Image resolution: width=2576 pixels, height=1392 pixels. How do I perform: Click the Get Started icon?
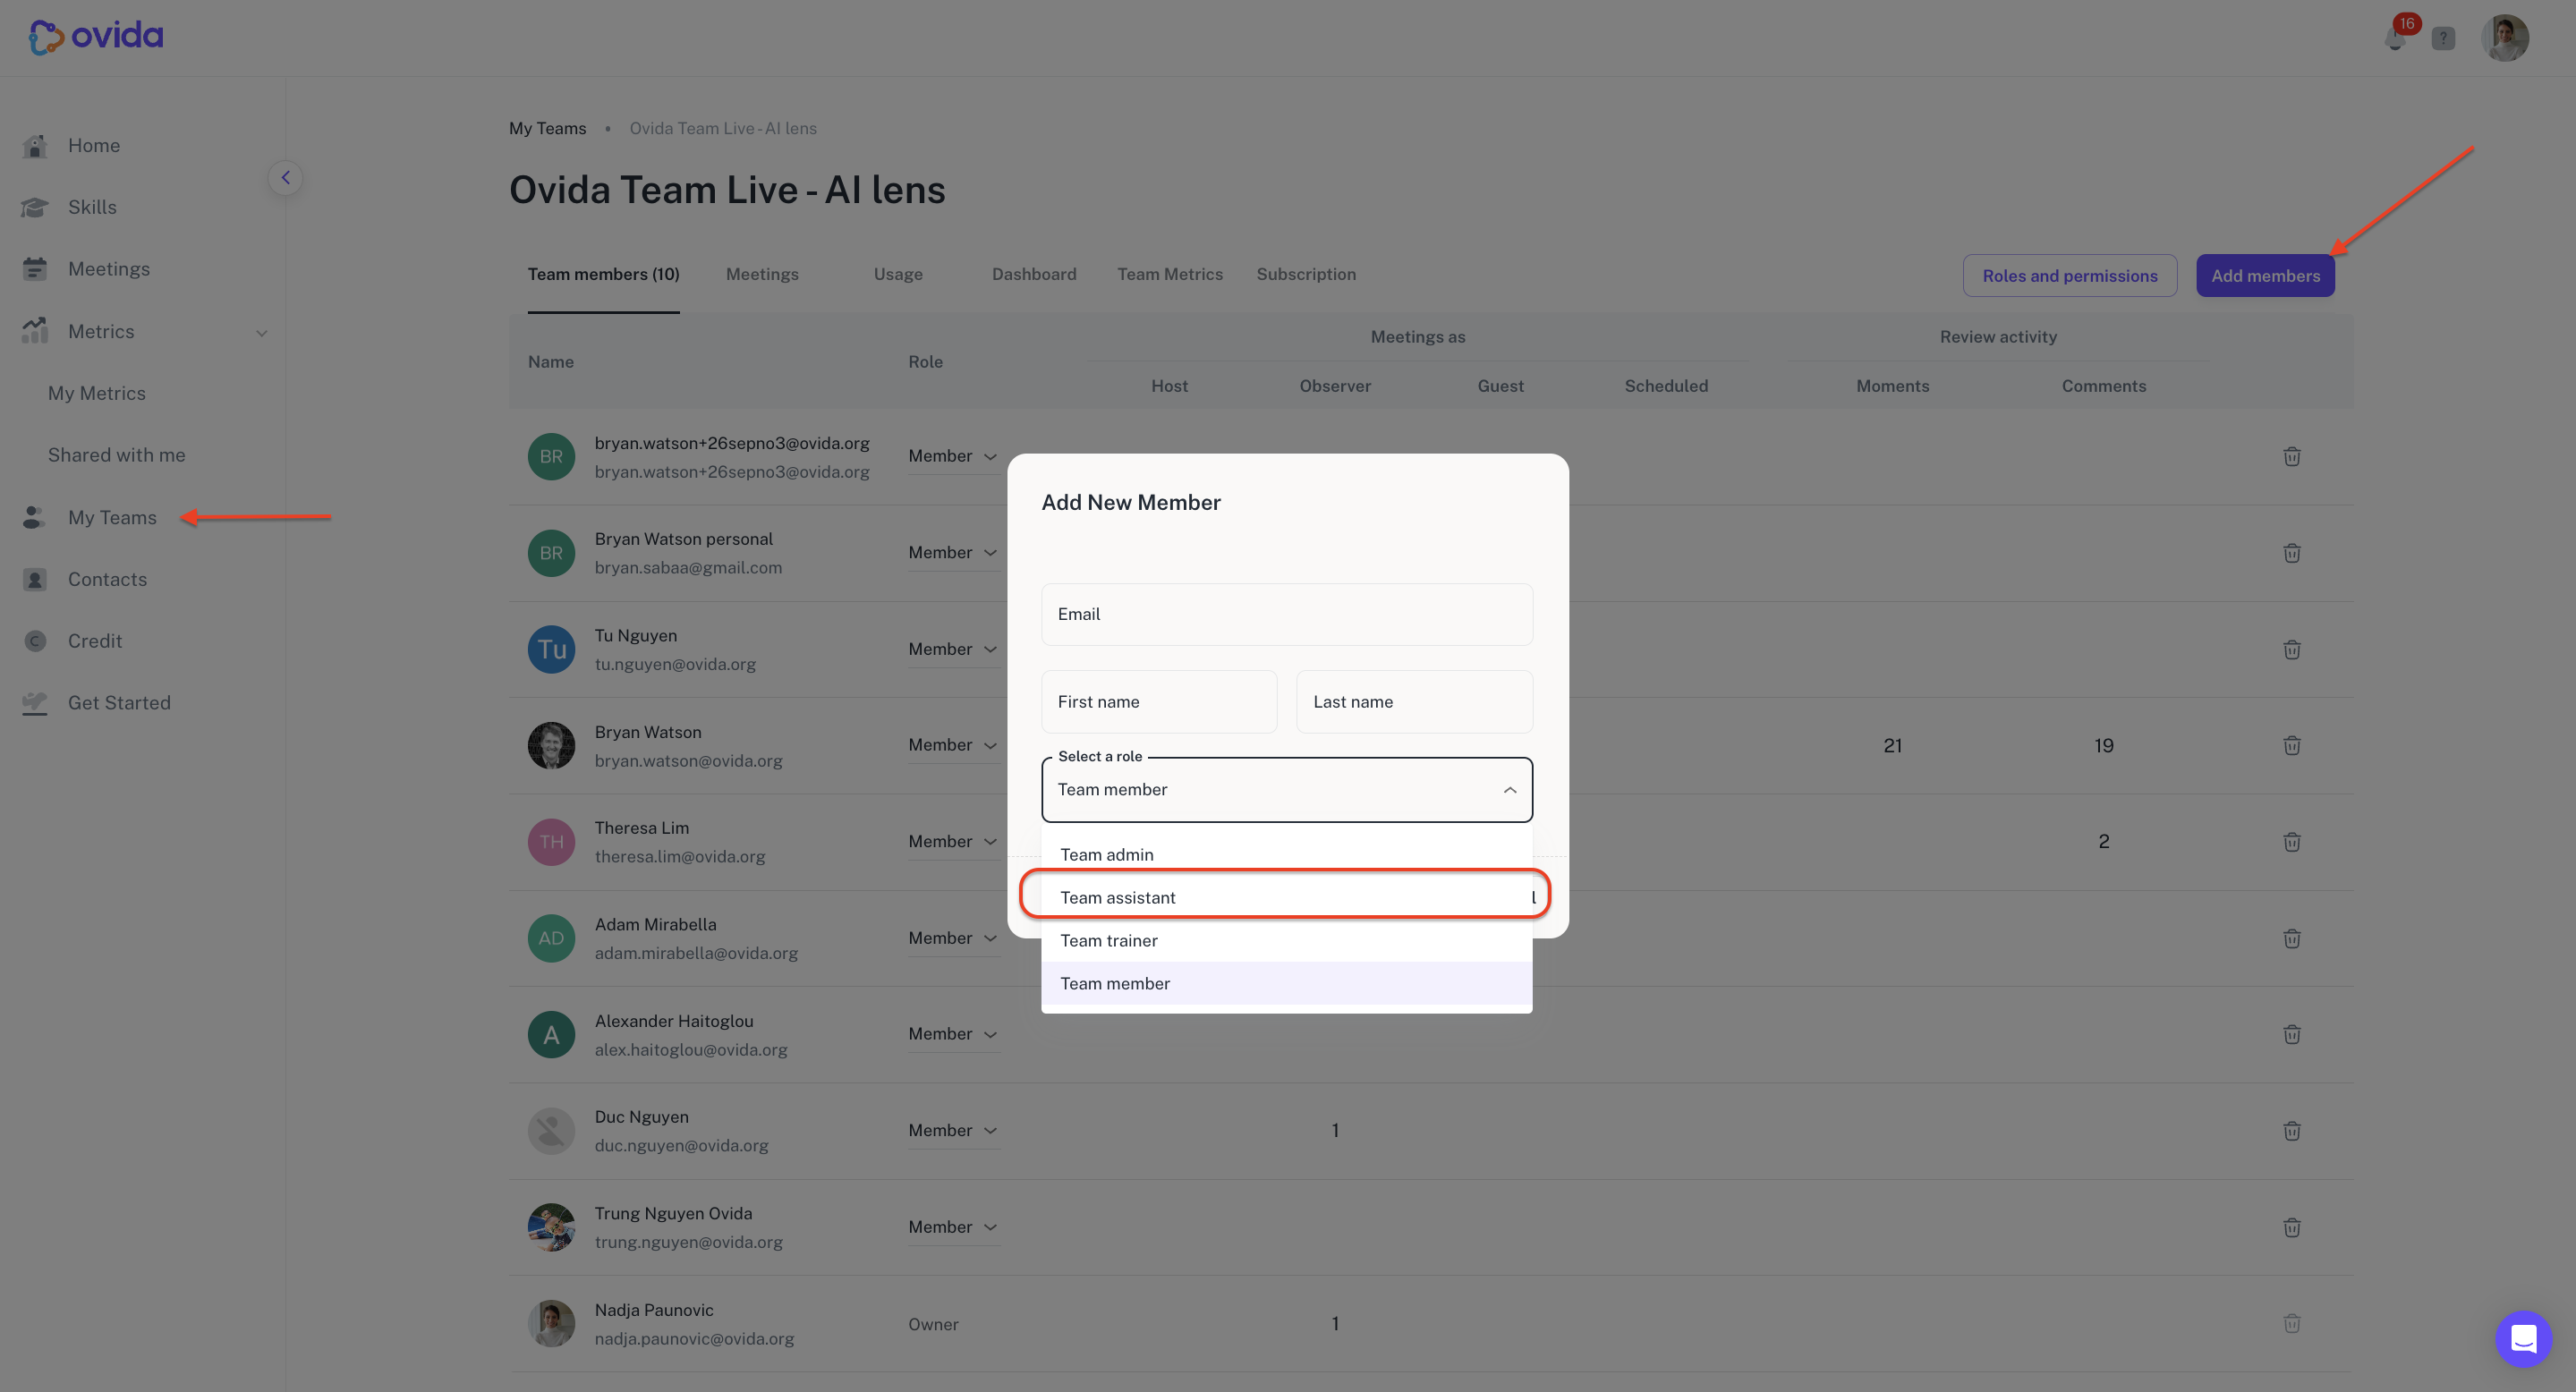(35, 703)
